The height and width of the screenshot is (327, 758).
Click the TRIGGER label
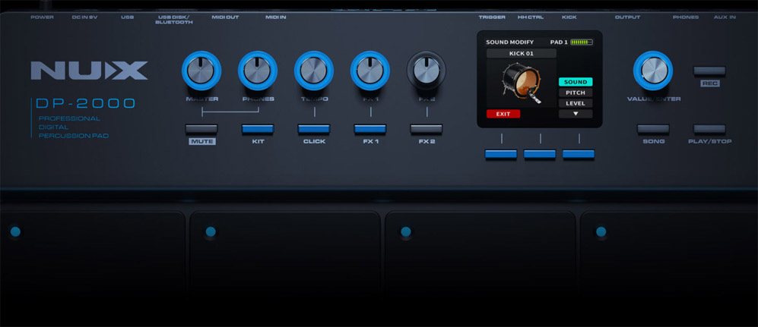492,17
